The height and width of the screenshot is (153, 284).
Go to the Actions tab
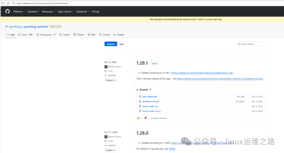coord(65,35)
